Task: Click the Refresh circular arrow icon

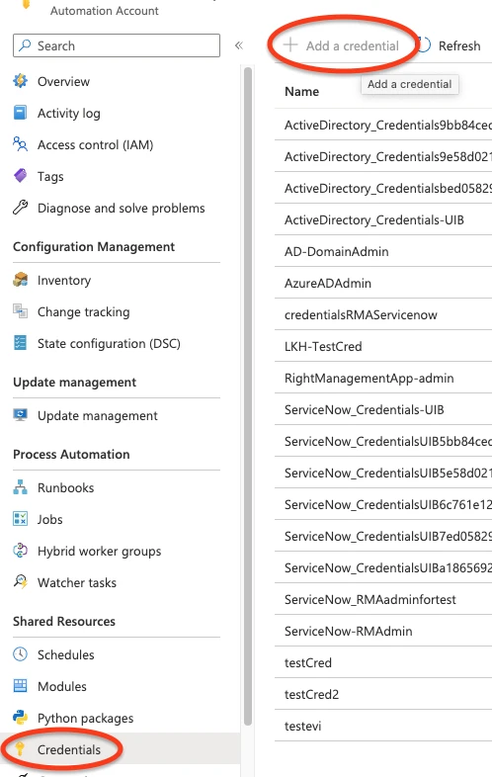Action: (x=424, y=45)
